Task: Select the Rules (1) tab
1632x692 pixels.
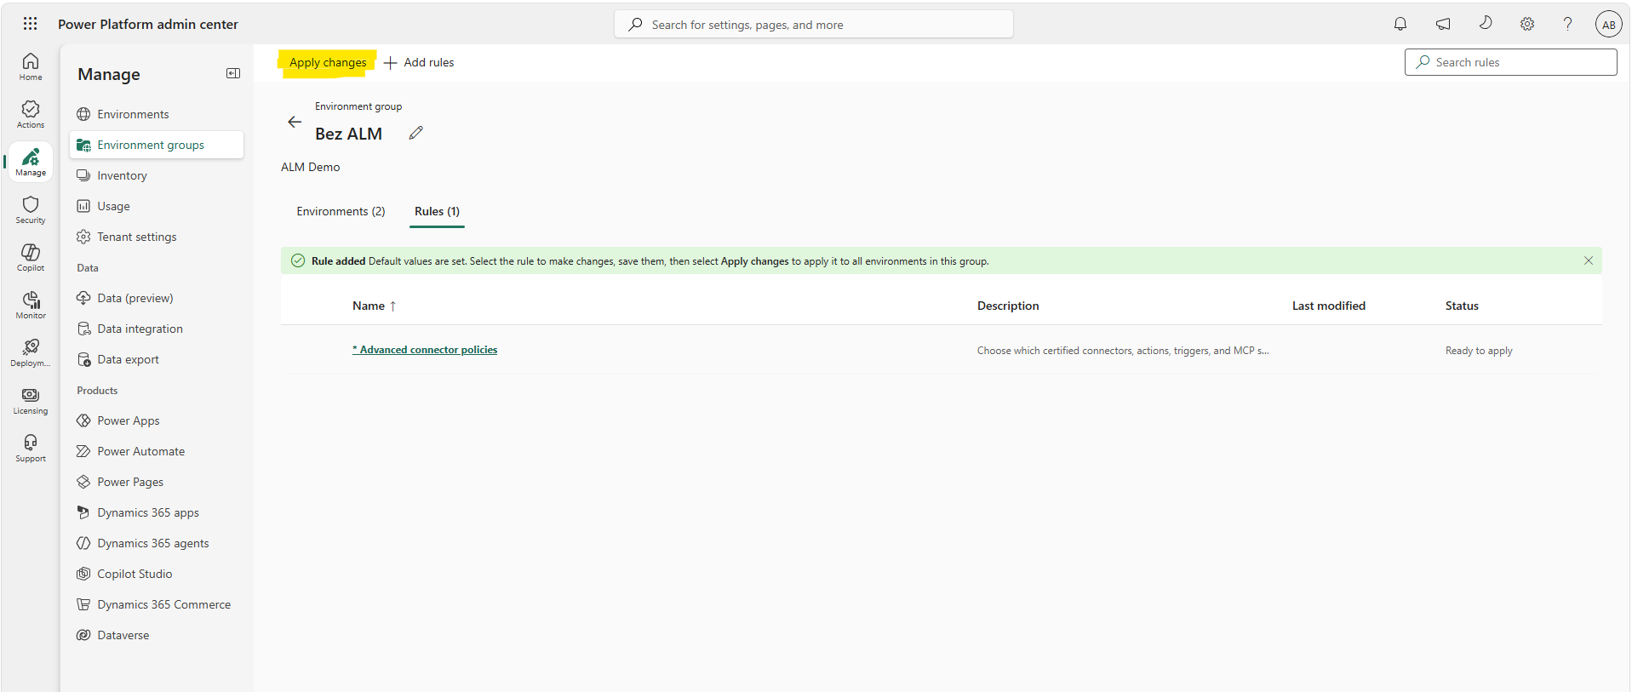Action: pos(437,211)
